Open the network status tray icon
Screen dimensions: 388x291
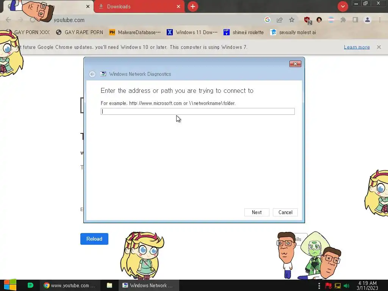tap(338, 286)
